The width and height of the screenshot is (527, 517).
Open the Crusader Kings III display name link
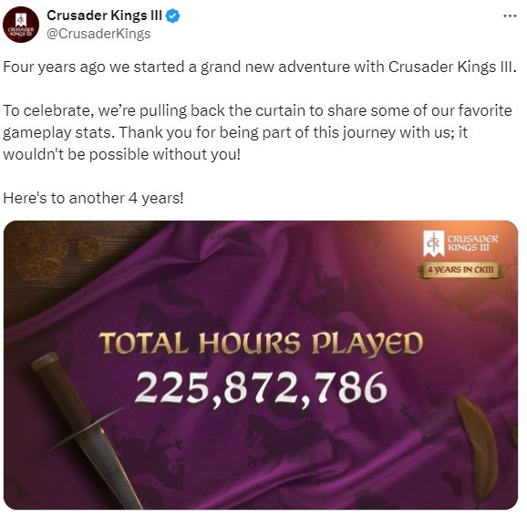pos(104,16)
